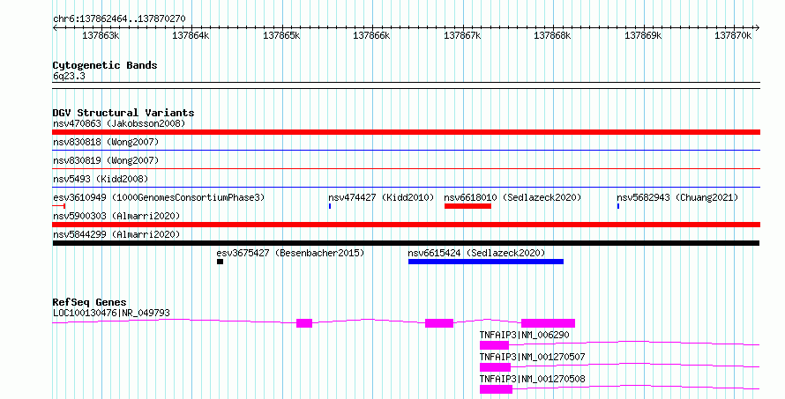This screenshot has height=399, width=785.
Task: Click the 137868k ruler tick label
Action: pyautogui.click(x=552, y=35)
